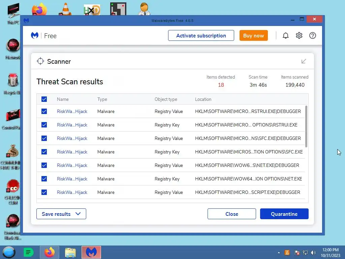
Task: Switch to Firefox in the taskbar
Action: [50, 252]
